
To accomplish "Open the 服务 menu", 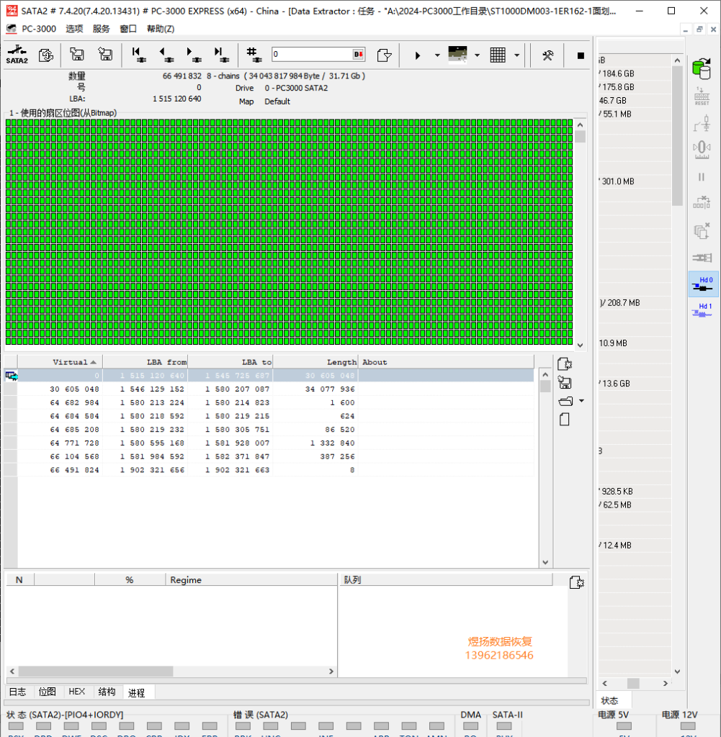I will click(x=101, y=29).
